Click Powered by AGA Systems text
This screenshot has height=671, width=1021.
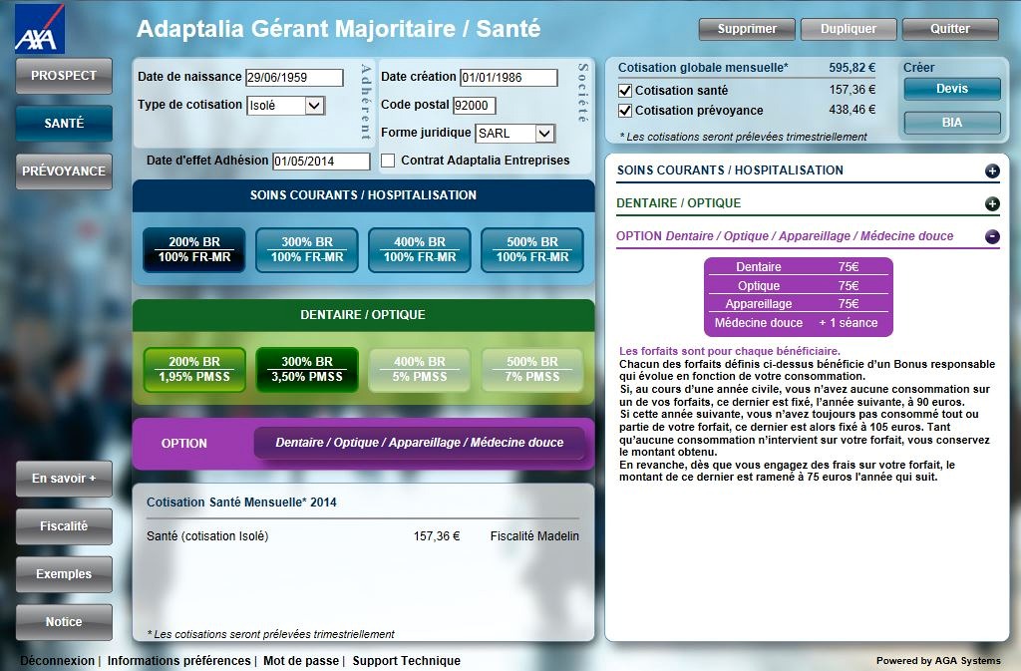[938, 661]
